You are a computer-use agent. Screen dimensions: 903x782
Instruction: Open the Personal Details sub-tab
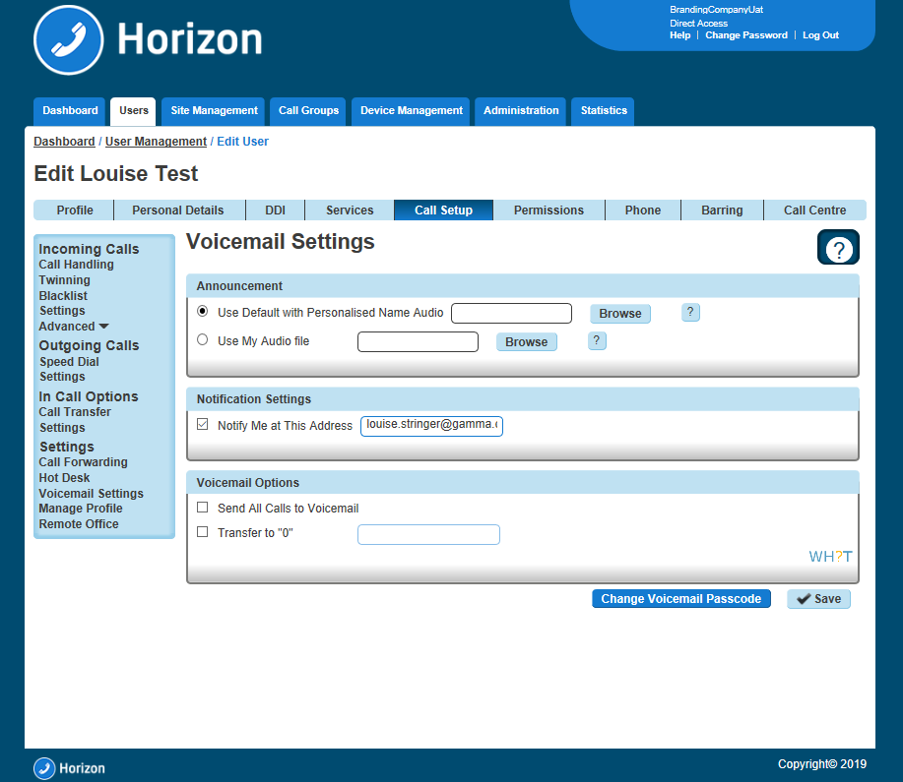tap(178, 211)
